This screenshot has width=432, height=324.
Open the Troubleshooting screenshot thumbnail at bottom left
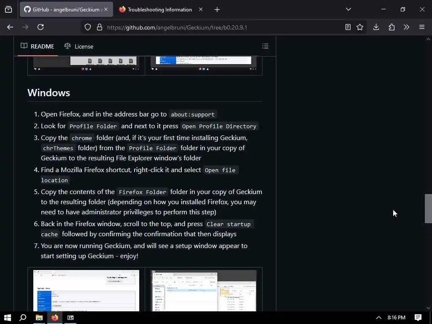point(86,290)
